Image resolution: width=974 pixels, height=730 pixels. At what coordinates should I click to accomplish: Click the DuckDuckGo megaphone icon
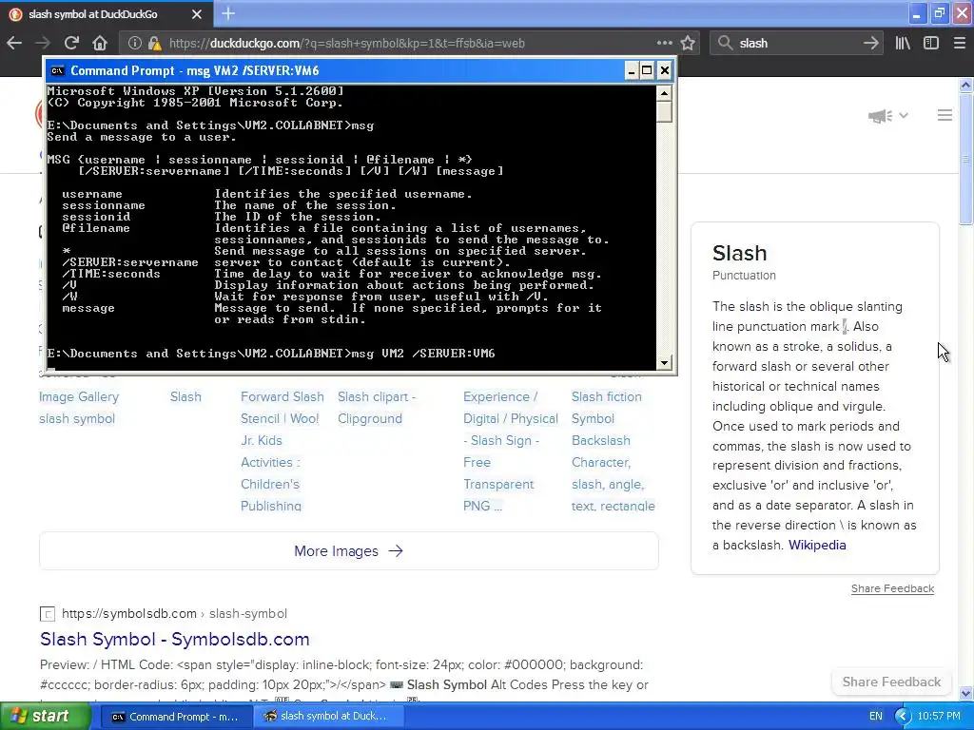click(x=880, y=115)
